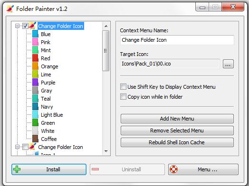This screenshot has height=186, width=249.
Task: Click the Blue folder color icon
Action: 35,34
